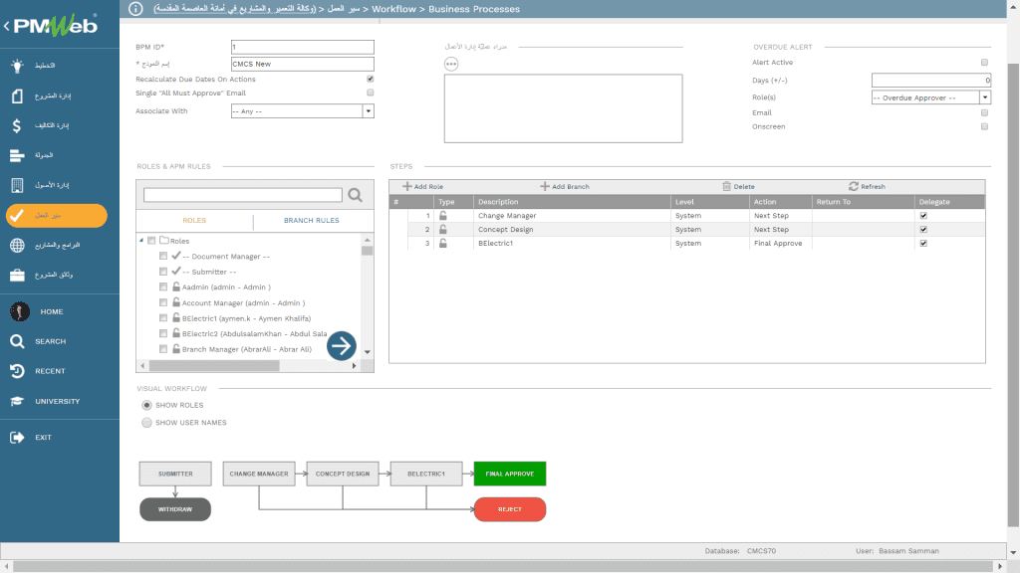The image size is (1020, 573).
Task: Click Delete in steps toolbar
Action: [x=738, y=186]
